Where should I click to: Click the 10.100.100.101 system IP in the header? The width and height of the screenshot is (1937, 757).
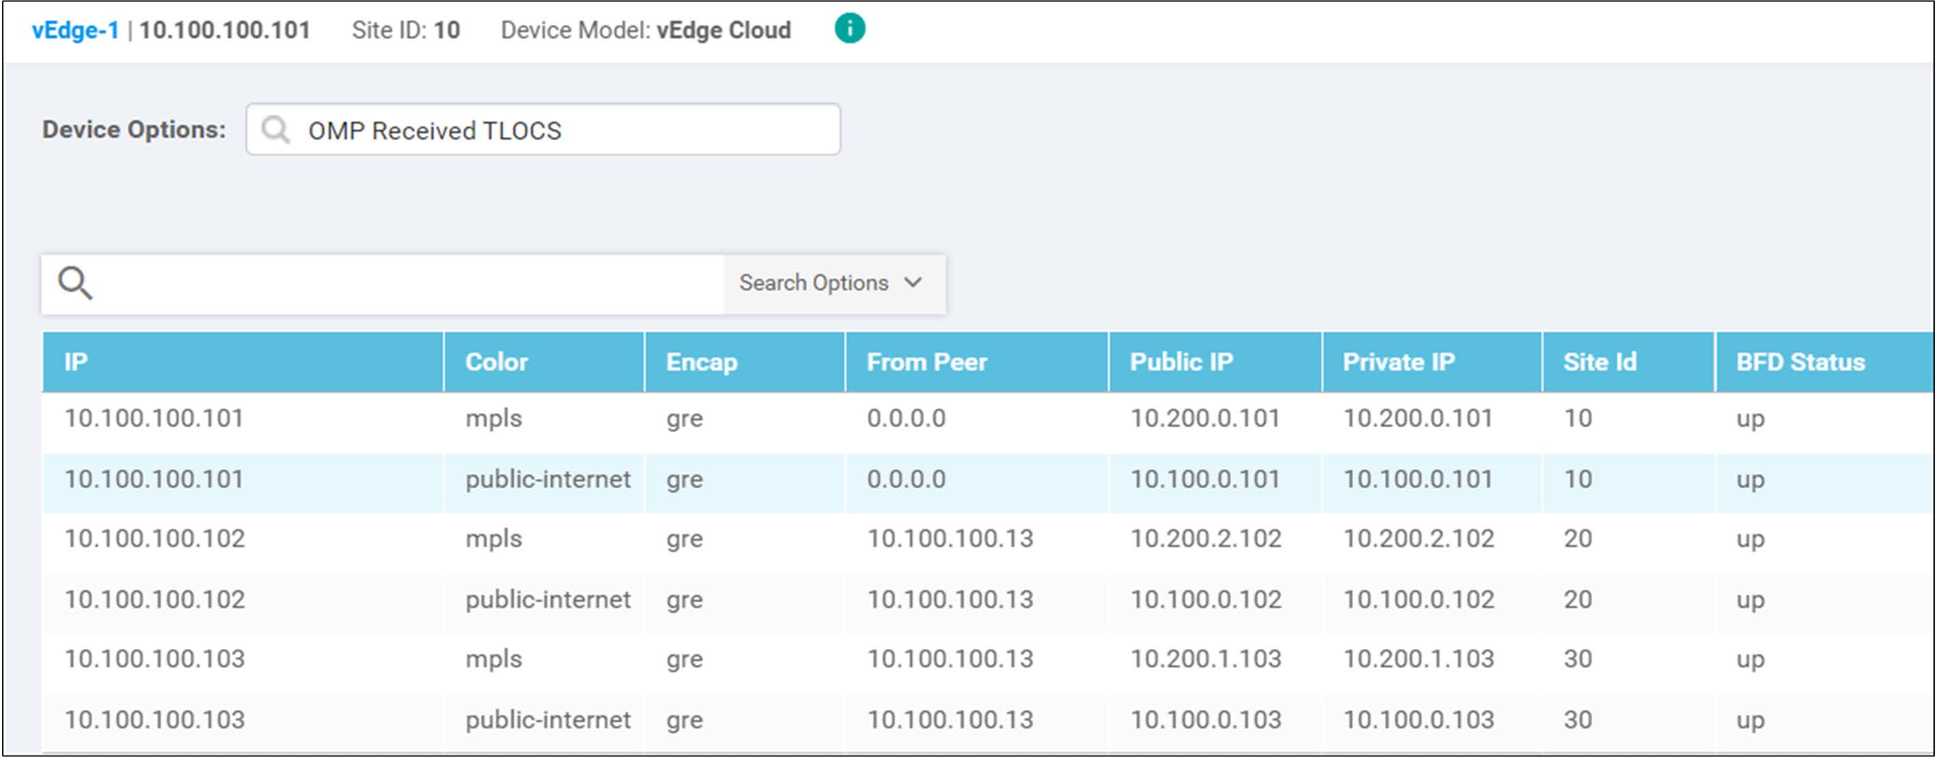click(x=225, y=30)
